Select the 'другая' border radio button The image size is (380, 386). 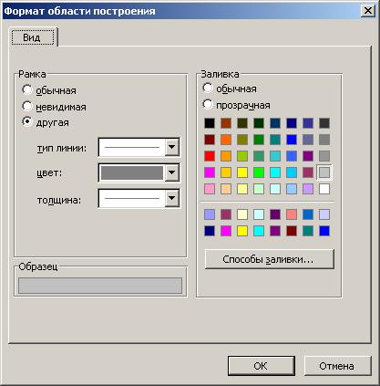[27, 122]
